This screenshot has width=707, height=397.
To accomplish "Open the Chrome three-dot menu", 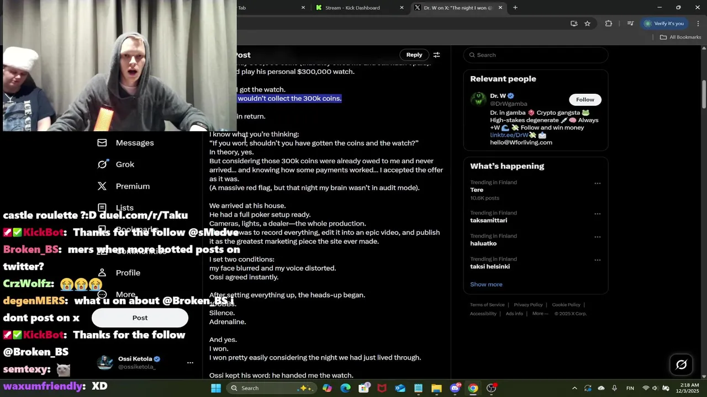I will click(x=698, y=23).
